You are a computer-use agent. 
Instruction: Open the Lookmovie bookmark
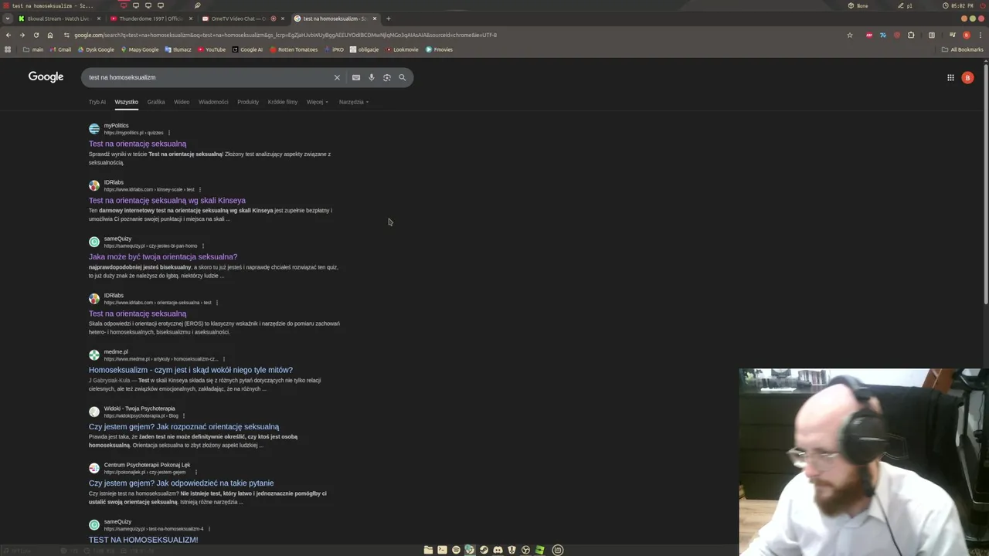point(403,49)
